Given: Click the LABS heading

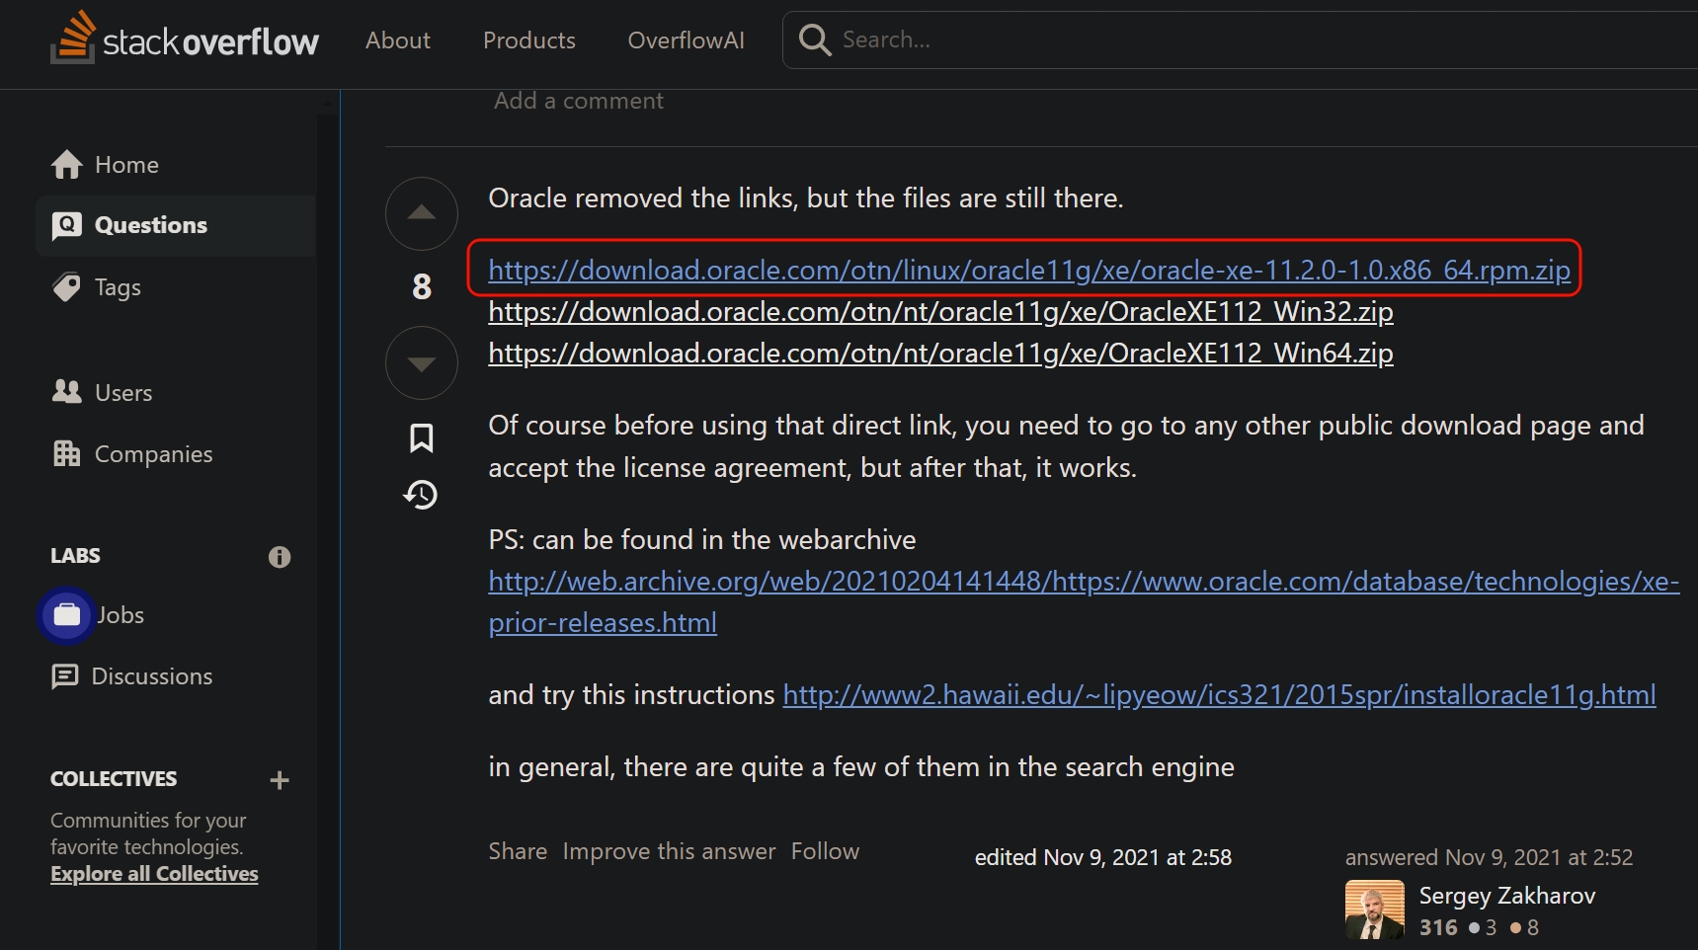Looking at the screenshot, I should [x=75, y=555].
